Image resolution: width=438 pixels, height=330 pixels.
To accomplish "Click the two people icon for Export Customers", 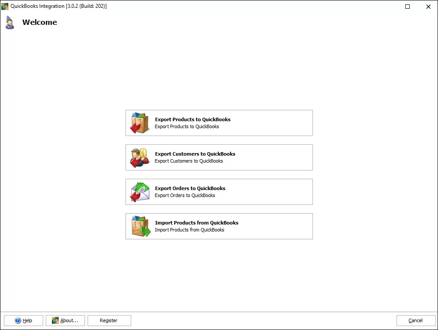I will 140,157.
